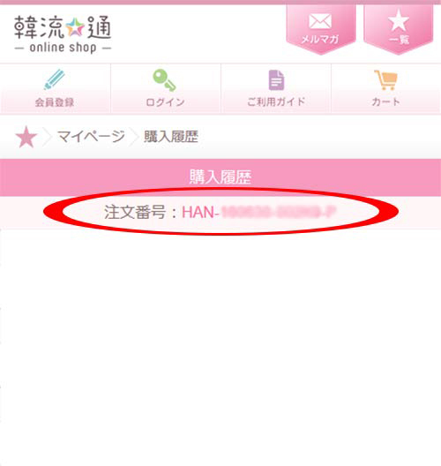Select the 会員登録 menu label

click(55, 102)
